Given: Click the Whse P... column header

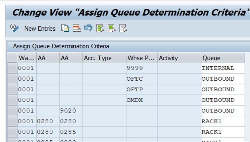Looking at the screenshot, I should [142, 58].
